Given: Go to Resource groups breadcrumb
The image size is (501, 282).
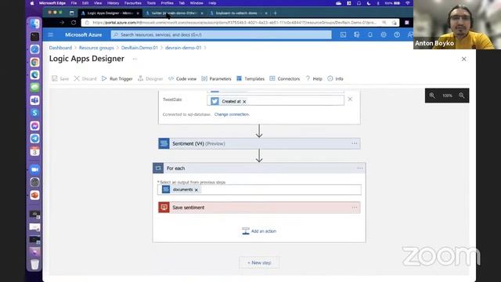Looking at the screenshot, I should [x=96, y=48].
